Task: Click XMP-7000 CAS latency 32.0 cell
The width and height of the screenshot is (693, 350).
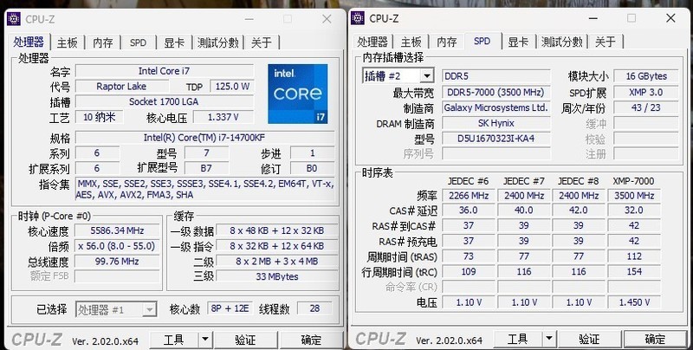Action: (634, 211)
